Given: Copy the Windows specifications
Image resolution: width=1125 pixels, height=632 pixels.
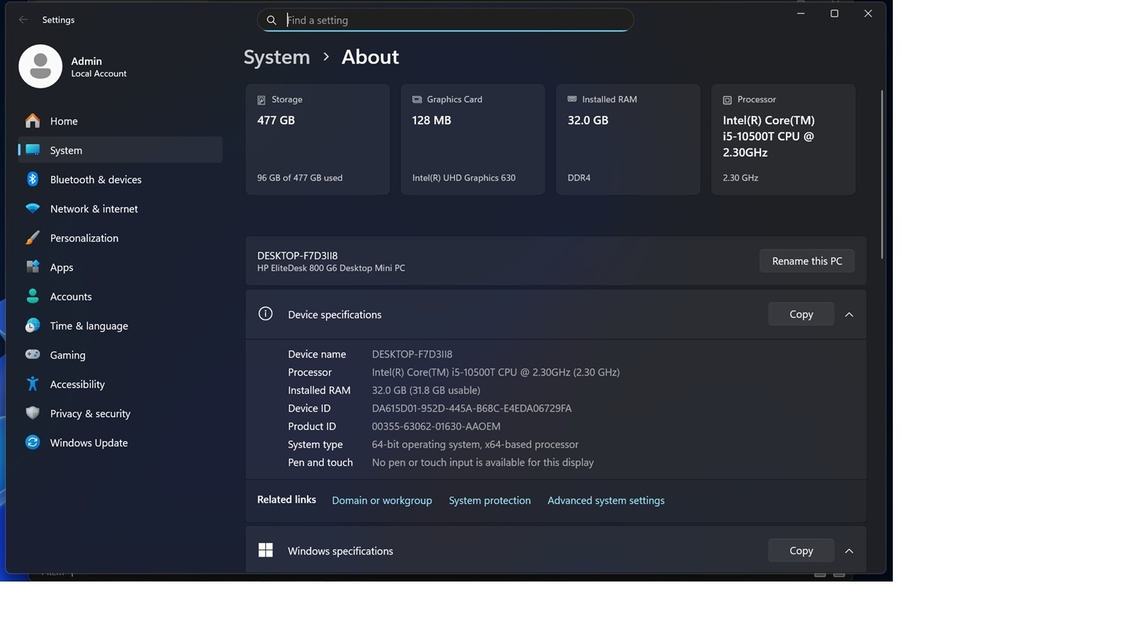Looking at the screenshot, I should pyautogui.click(x=801, y=550).
